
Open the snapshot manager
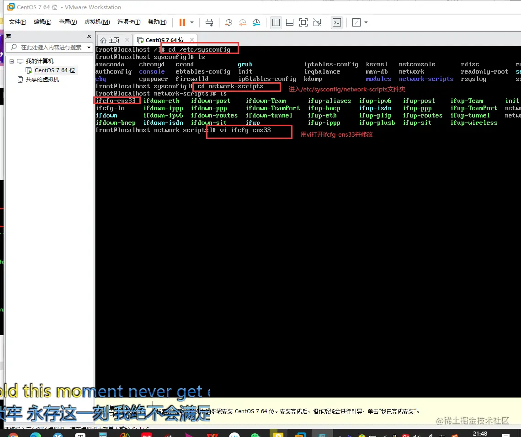pos(256,22)
